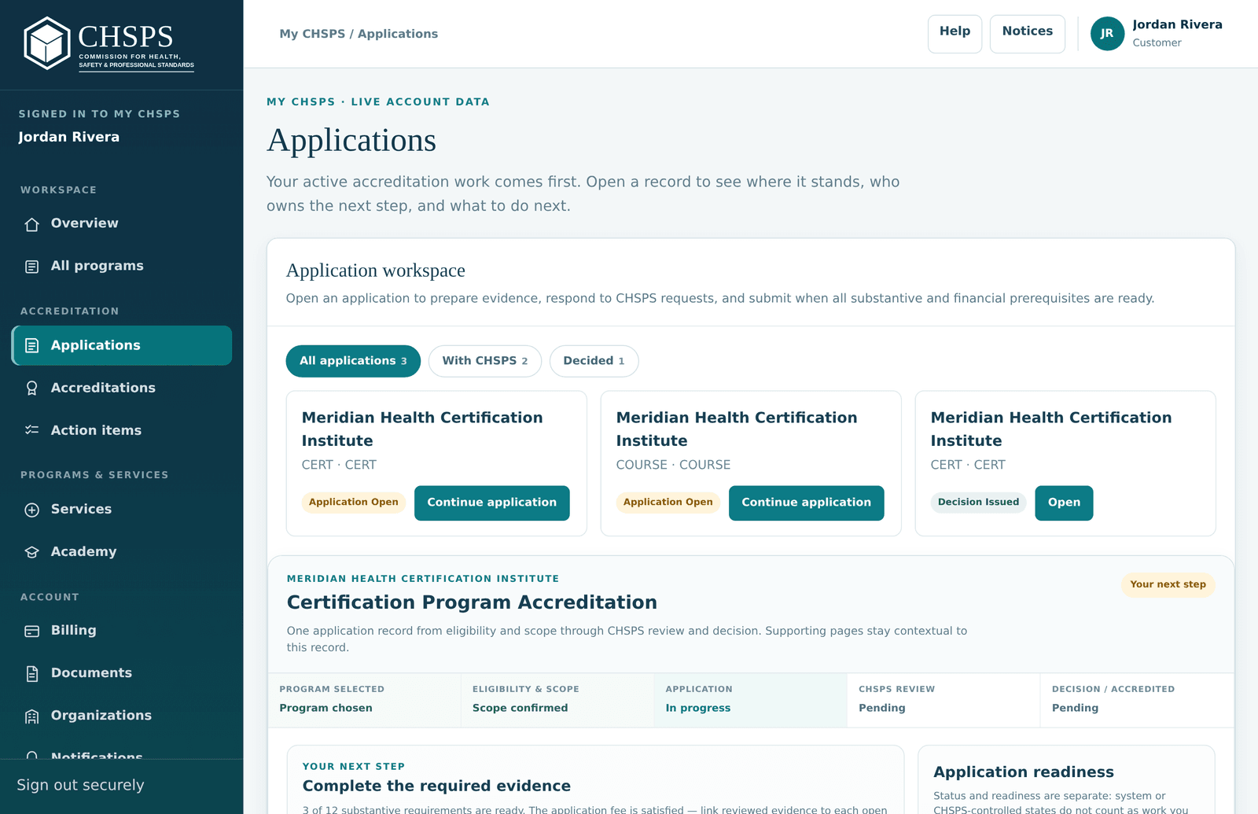Open the Overview sidebar item
The image size is (1258, 814).
pos(122,223)
